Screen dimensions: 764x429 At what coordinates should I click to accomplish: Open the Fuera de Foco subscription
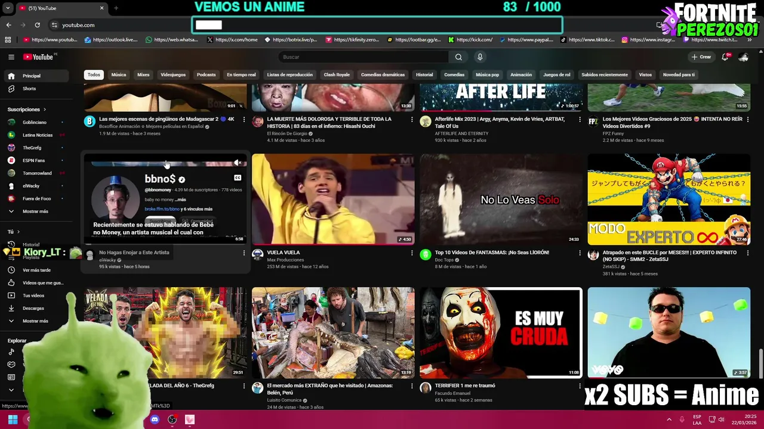[37, 199]
